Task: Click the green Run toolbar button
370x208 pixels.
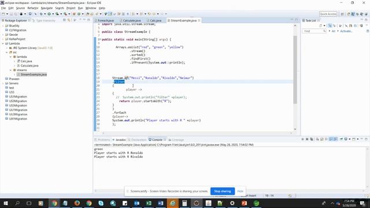Action: [49, 14]
